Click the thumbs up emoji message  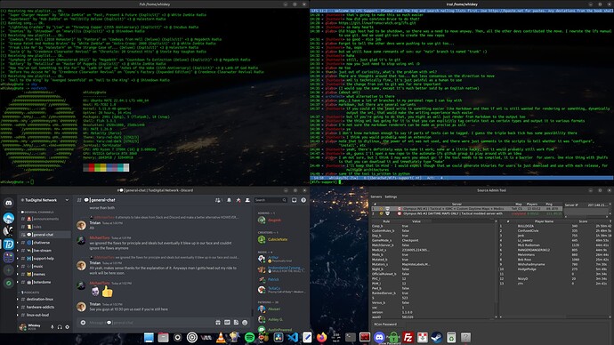108,292
